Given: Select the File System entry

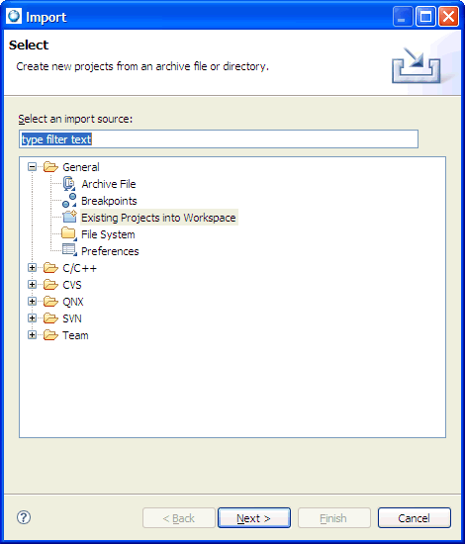Looking at the screenshot, I should 108,234.
